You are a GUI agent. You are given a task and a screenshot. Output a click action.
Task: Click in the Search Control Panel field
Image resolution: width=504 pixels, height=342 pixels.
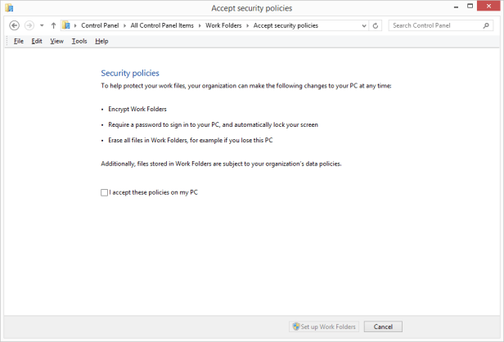[x=435, y=25]
